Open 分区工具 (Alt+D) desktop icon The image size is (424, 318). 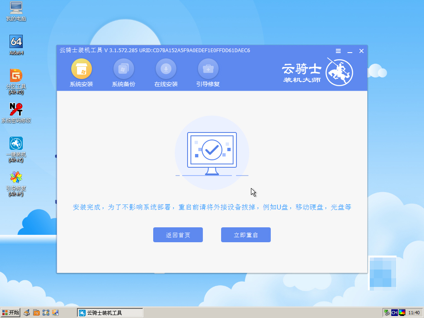pos(16,82)
